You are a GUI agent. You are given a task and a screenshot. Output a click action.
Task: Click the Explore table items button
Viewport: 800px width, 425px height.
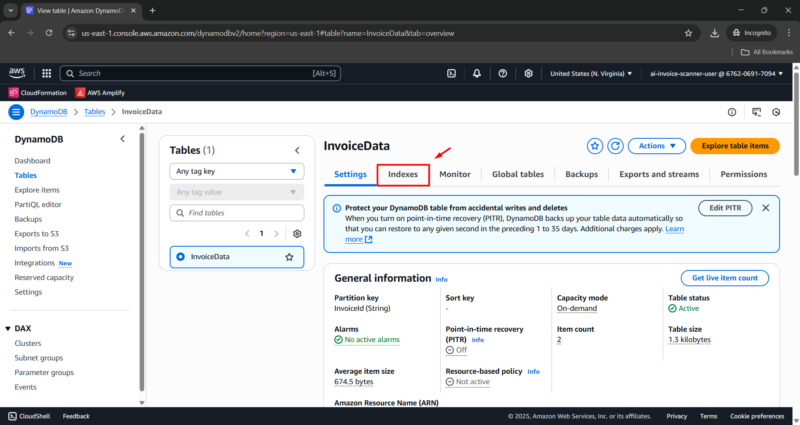[x=735, y=146]
